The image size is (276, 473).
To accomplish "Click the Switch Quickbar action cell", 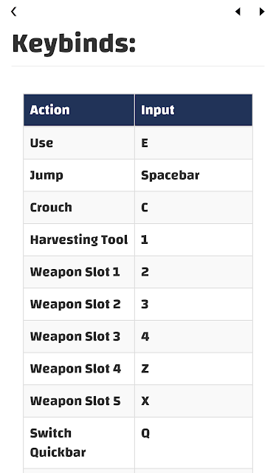I will pyautogui.click(x=79, y=443).
